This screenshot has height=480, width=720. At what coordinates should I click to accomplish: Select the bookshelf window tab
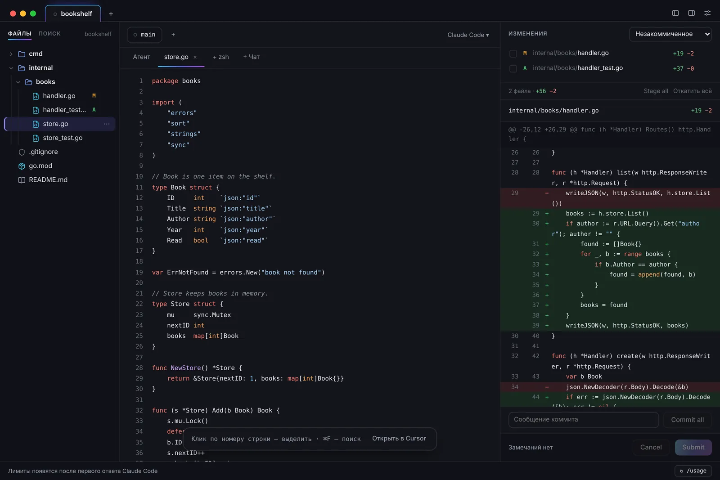click(73, 13)
